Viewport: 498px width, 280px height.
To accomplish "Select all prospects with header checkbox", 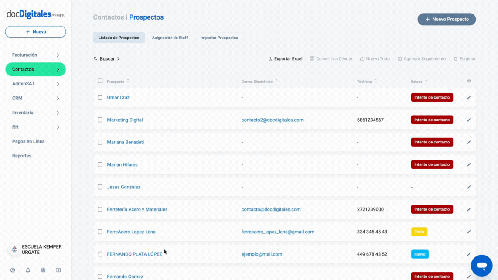I will point(100,81).
